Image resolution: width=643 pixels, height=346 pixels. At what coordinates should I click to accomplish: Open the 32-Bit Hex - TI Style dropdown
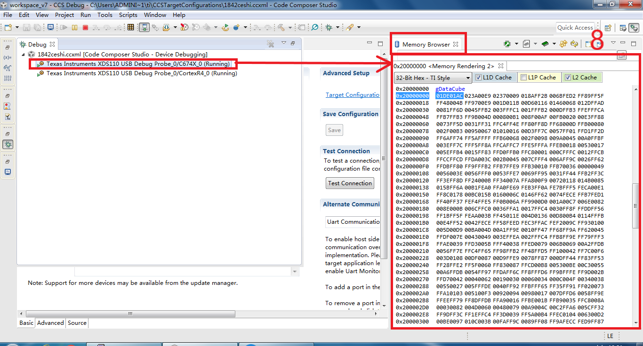(433, 78)
